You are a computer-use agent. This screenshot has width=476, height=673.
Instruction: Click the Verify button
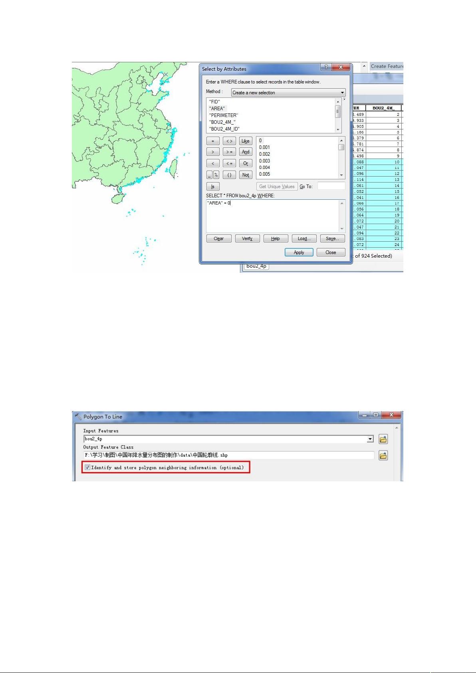[247, 238]
